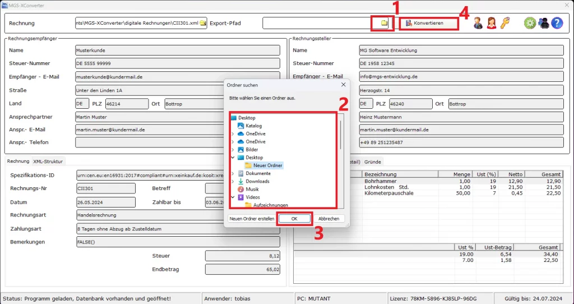Collapse the Videos folder node
The image size is (574, 304).
(233, 197)
